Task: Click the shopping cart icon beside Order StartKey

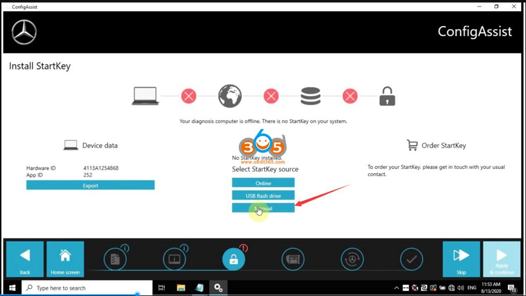Action: (x=412, y=145)
